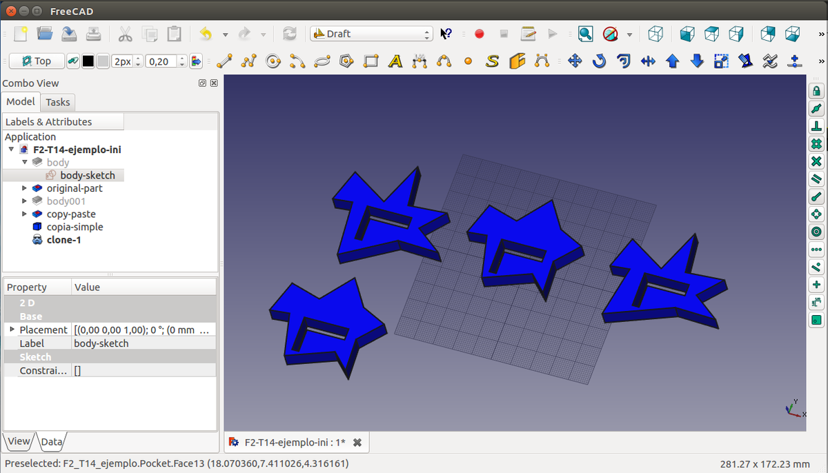The image size is (828, 473).
Task: Select clone-1 in the model tree
Action: click(x=63, y=240)
